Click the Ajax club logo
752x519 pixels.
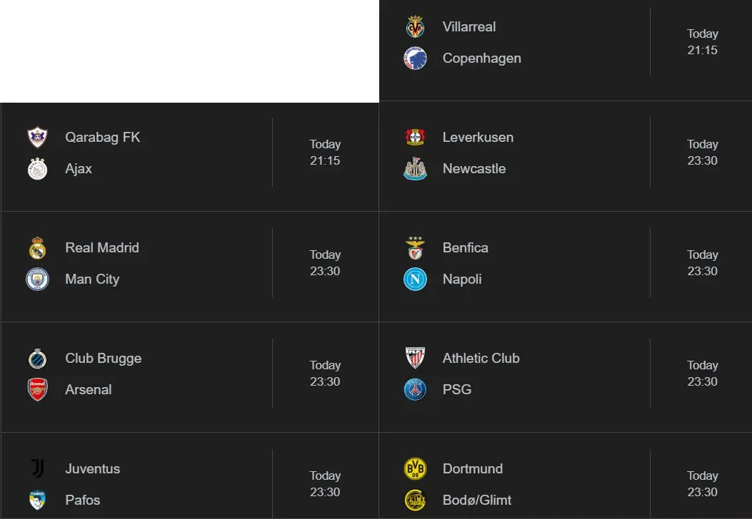(37, 169)
